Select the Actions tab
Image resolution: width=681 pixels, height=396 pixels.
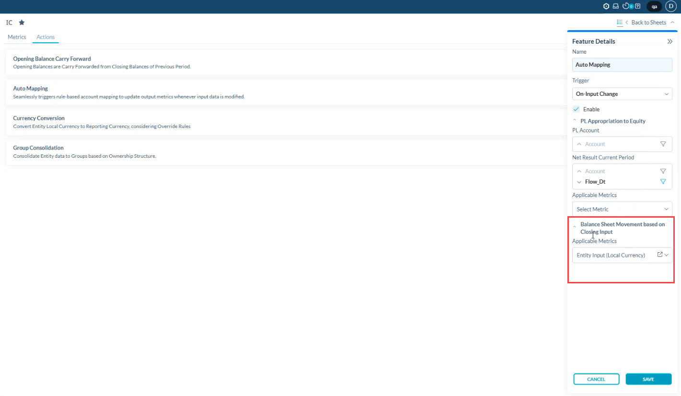pyautogui.click(x=46, y=37)
